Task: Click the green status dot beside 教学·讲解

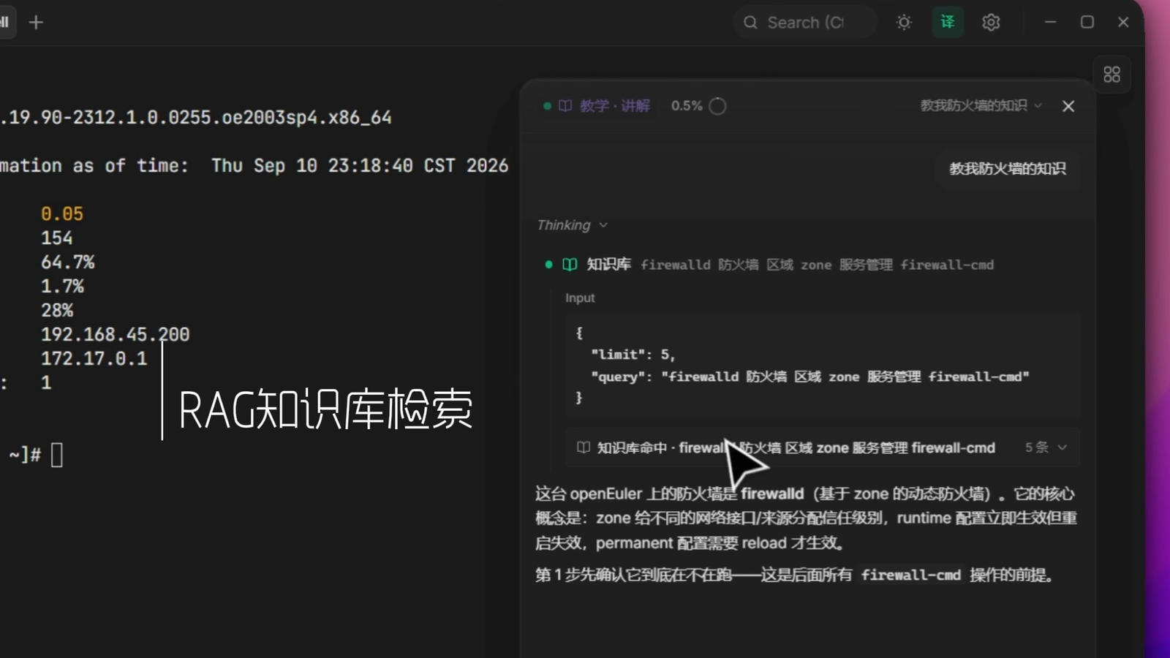Action: pos(547,106)
